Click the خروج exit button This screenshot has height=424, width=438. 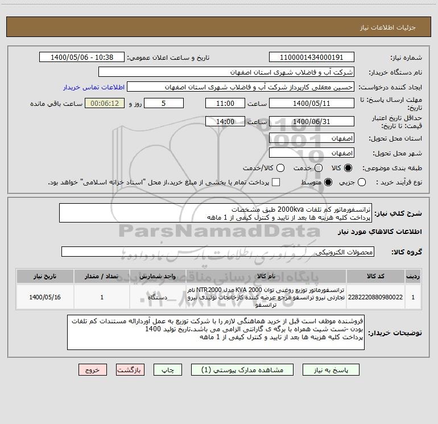point(93,370)
